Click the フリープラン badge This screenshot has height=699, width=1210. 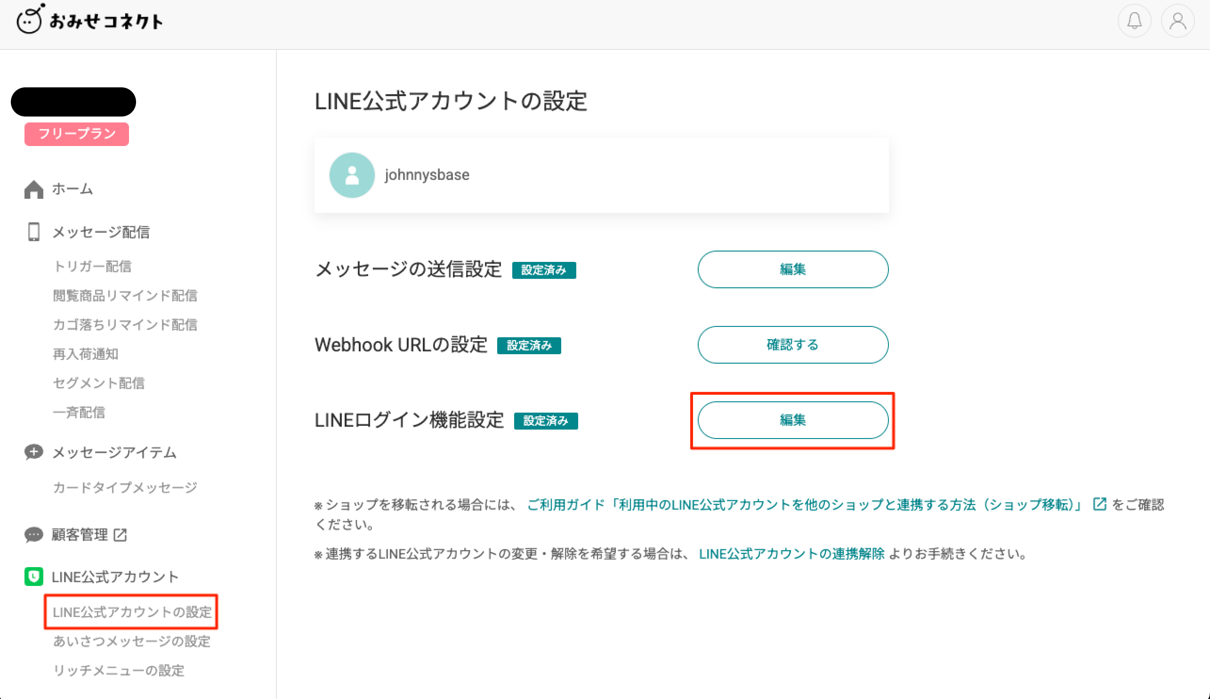pos(76,134)
